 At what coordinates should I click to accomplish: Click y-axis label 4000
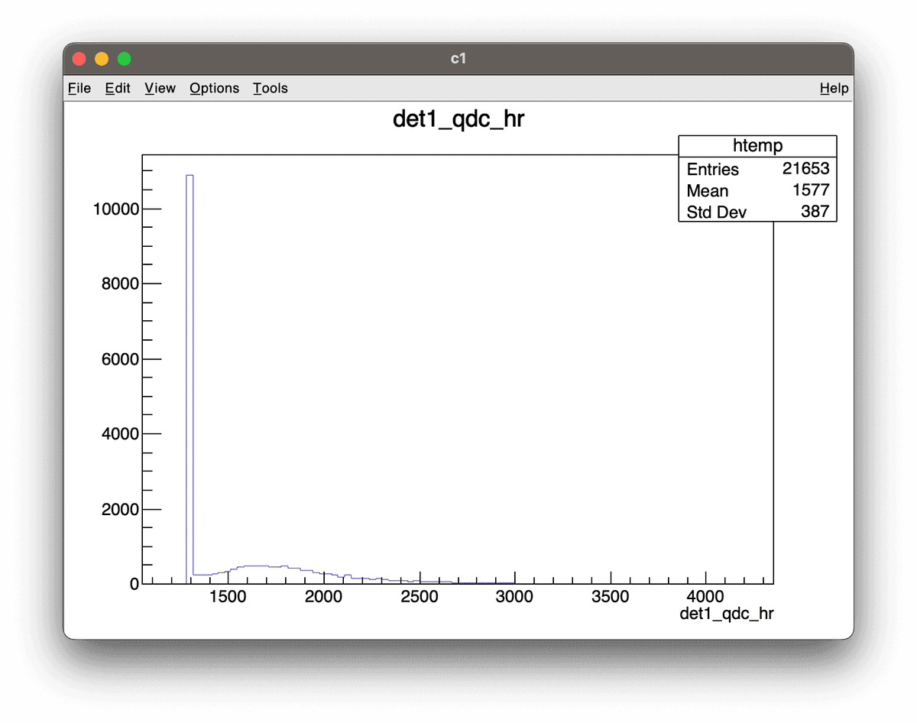pos(120,434)
